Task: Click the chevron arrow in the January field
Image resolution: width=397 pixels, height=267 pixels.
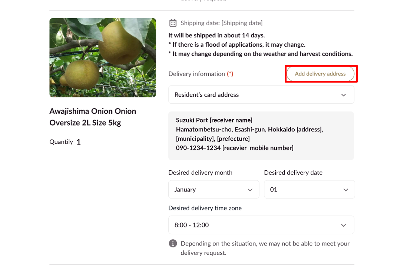Action: (250, 190)
